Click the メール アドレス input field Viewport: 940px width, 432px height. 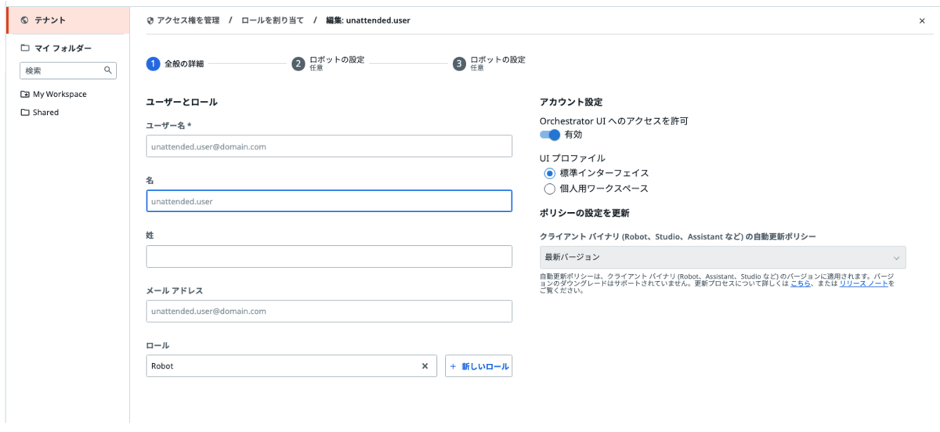click(329, 311)
